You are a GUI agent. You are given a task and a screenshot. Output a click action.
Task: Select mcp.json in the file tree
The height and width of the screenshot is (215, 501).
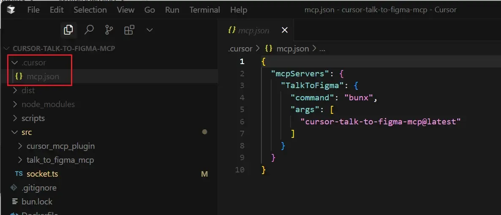pos(43,76)
